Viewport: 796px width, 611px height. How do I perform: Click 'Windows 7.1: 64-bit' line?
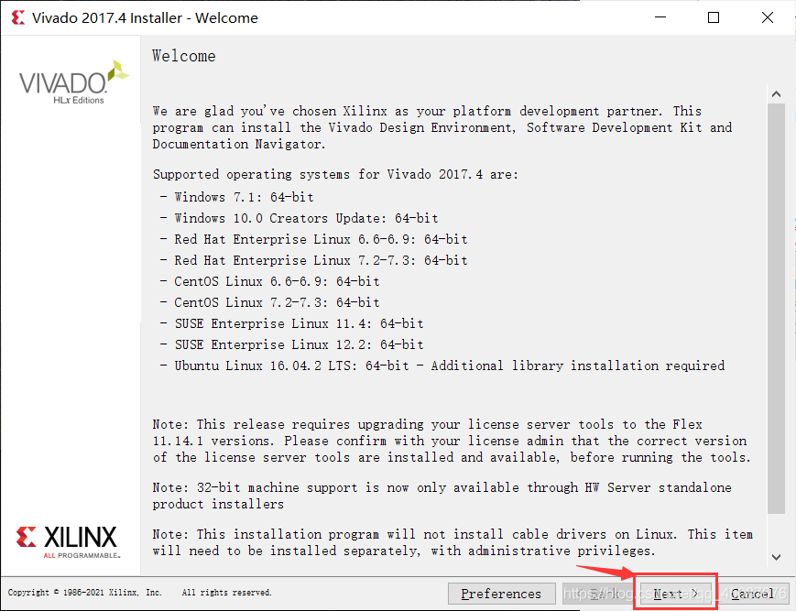click(236, 197)
